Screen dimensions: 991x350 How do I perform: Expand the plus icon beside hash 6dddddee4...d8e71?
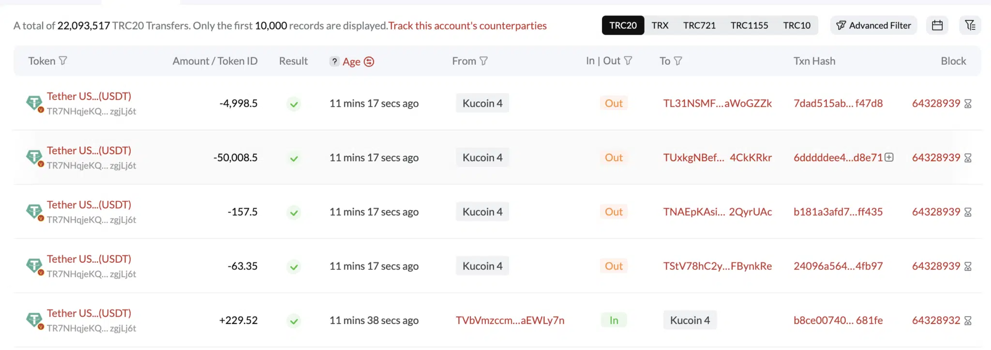click(889, 157)
